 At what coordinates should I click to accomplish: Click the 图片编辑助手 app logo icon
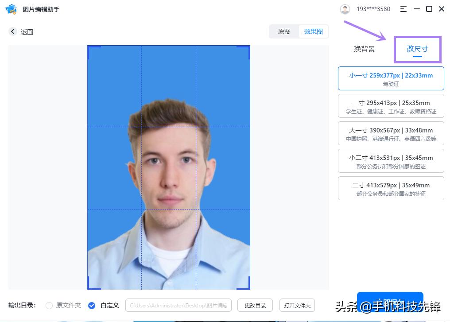tap(11, 9)
